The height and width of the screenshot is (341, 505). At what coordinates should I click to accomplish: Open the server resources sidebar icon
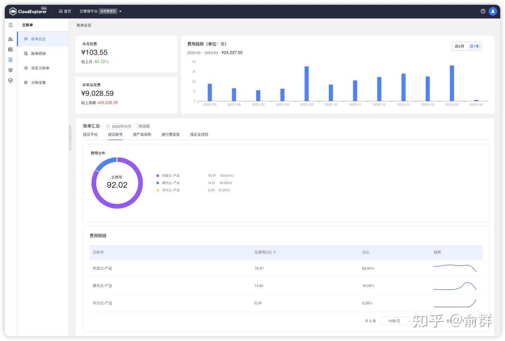click(x=11, y=49)
